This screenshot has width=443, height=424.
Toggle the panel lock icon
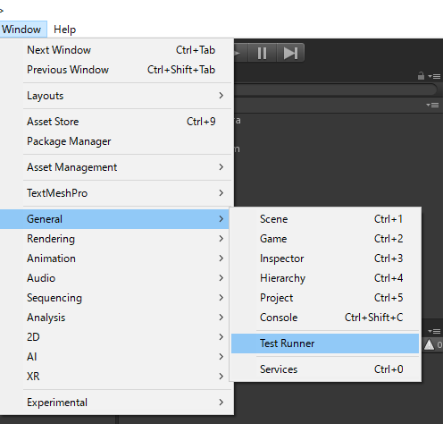pyautogui.click(x=421, y=76)
